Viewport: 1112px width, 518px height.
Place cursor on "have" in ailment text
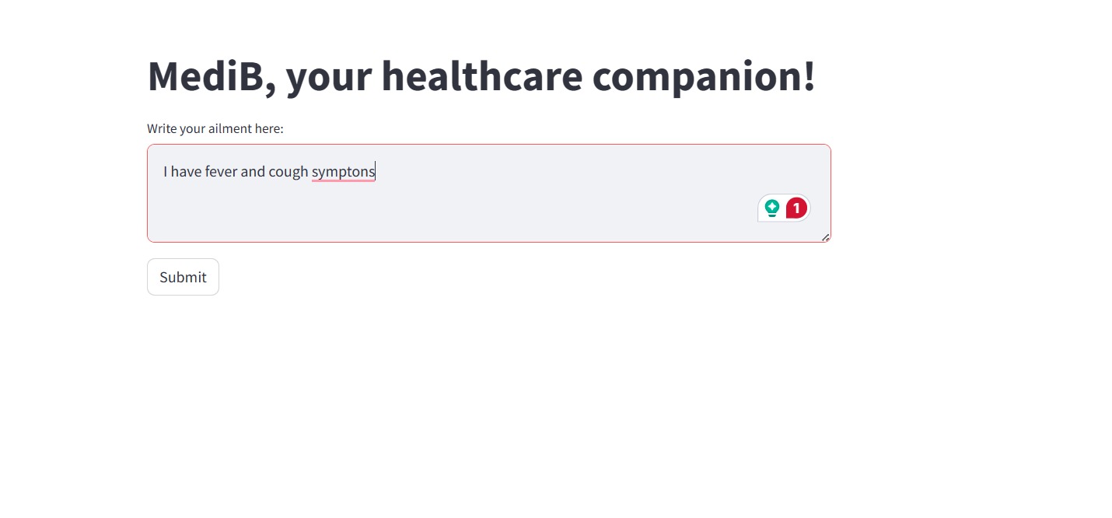[186, 172]
